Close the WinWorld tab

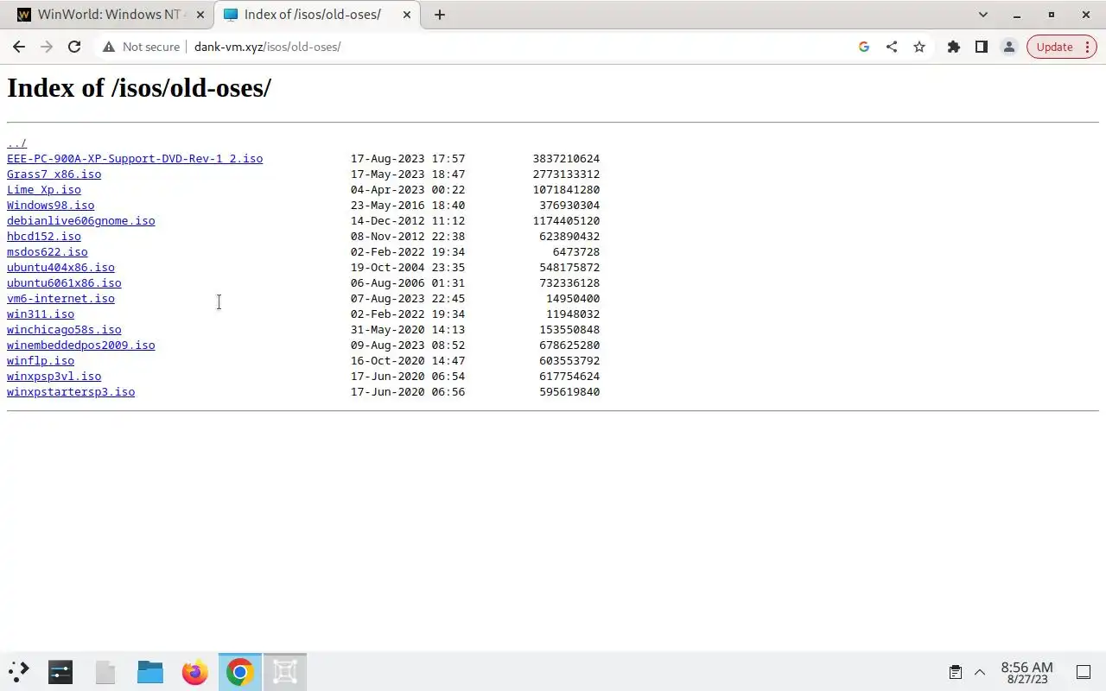pyautogui.click(x=200, y=15)
